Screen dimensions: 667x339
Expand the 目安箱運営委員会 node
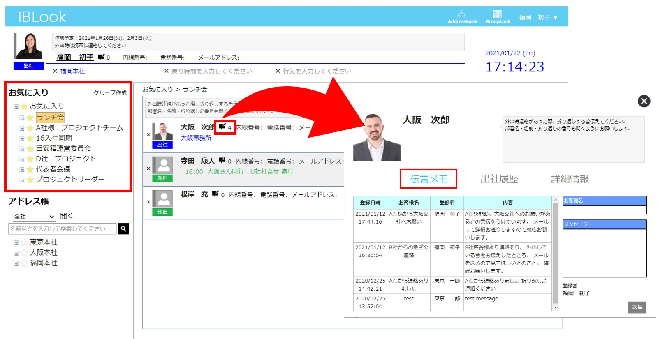(22, 149)
